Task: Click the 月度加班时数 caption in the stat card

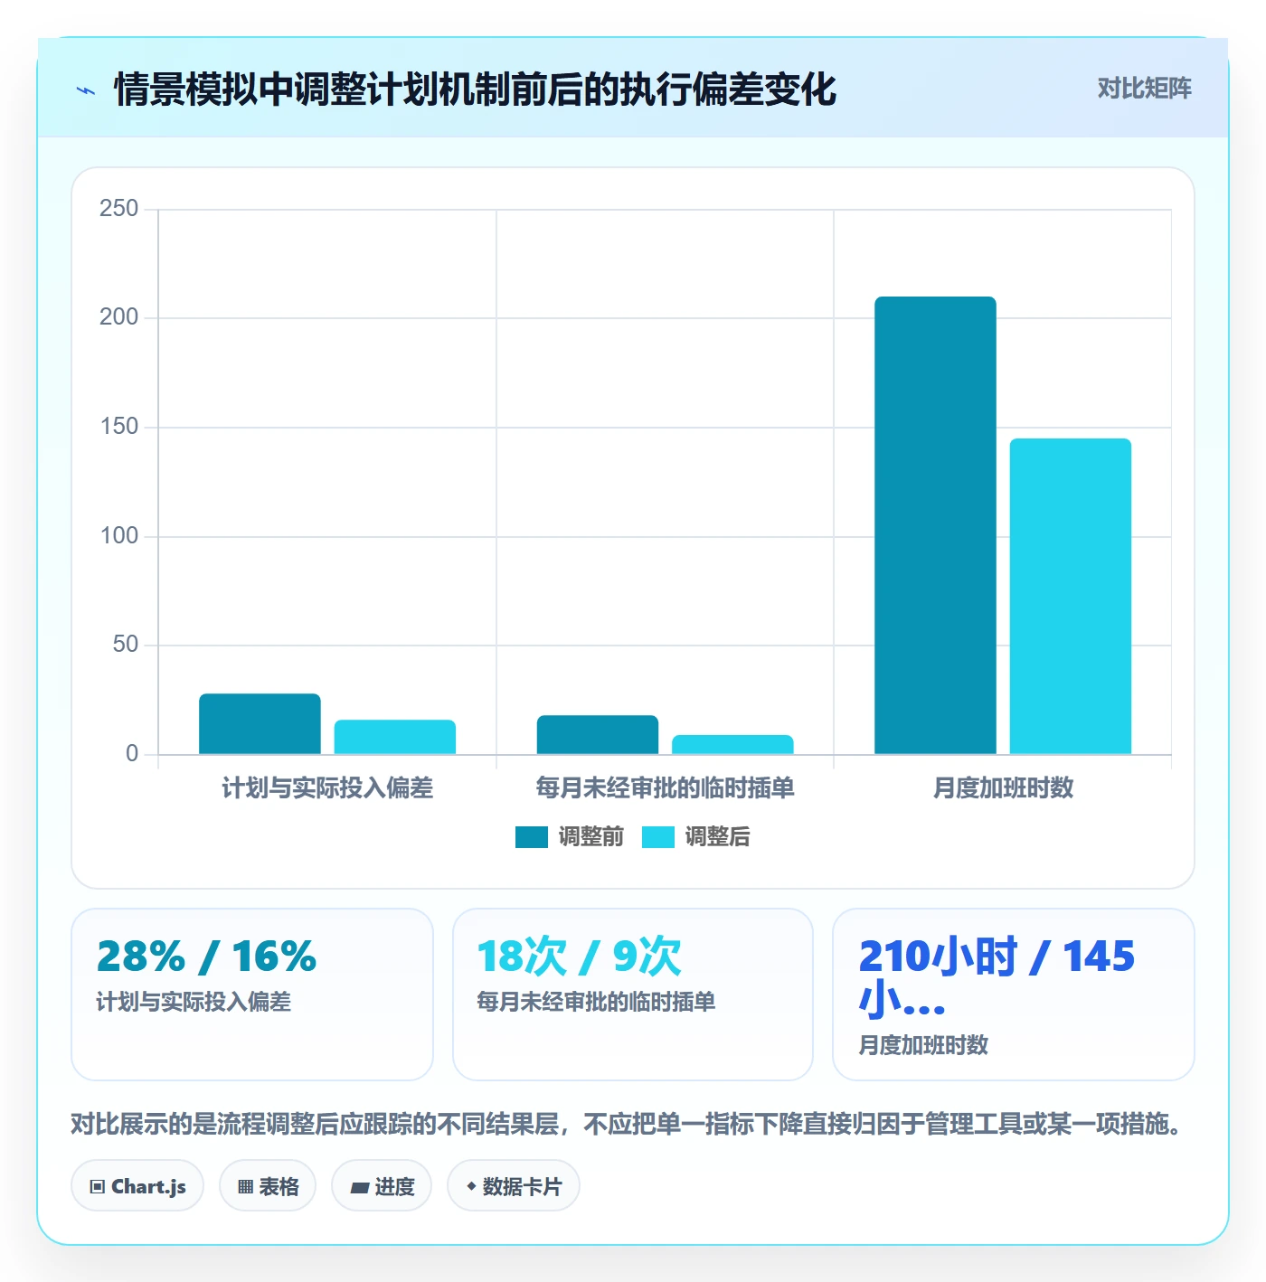Action: click(x=923, y=1045)
